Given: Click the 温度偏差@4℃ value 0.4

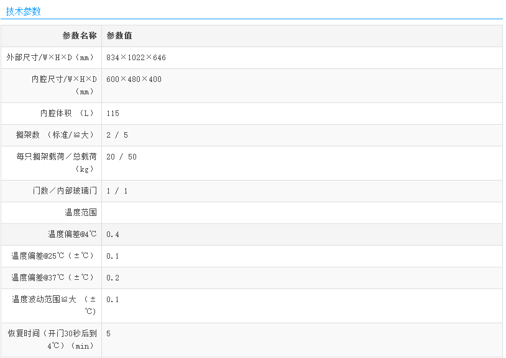Looking at the screenshot, I should (x=113, y=235).
